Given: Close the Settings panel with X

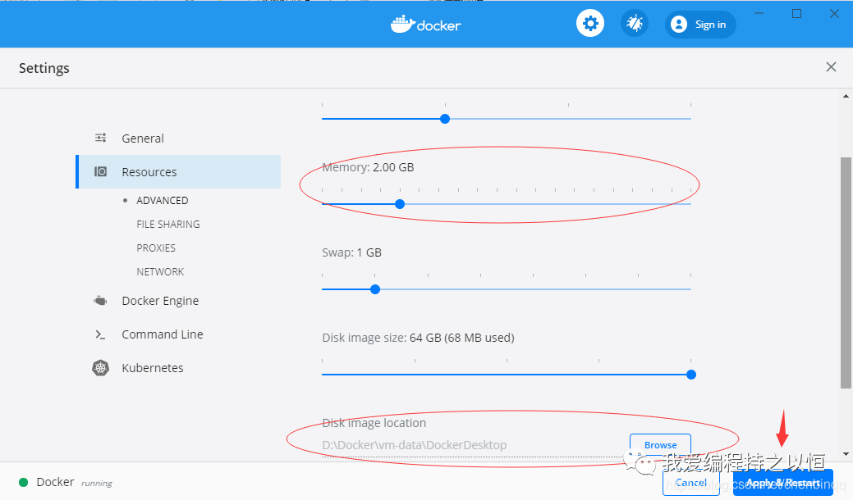Looking at the screenshot, I should [831, 66].
